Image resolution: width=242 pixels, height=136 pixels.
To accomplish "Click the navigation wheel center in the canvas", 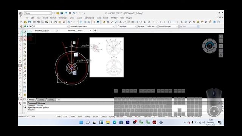I will [x=209, y=46].
